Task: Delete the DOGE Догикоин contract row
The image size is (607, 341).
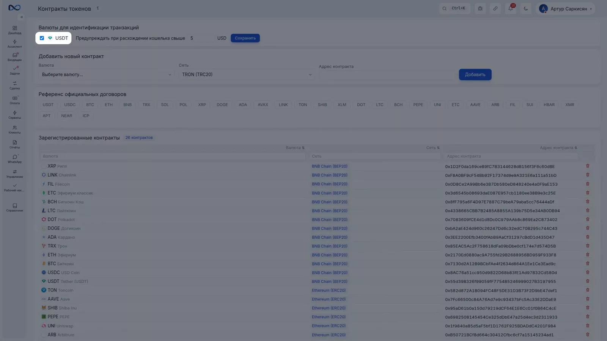Action: (x=588, y=228)
